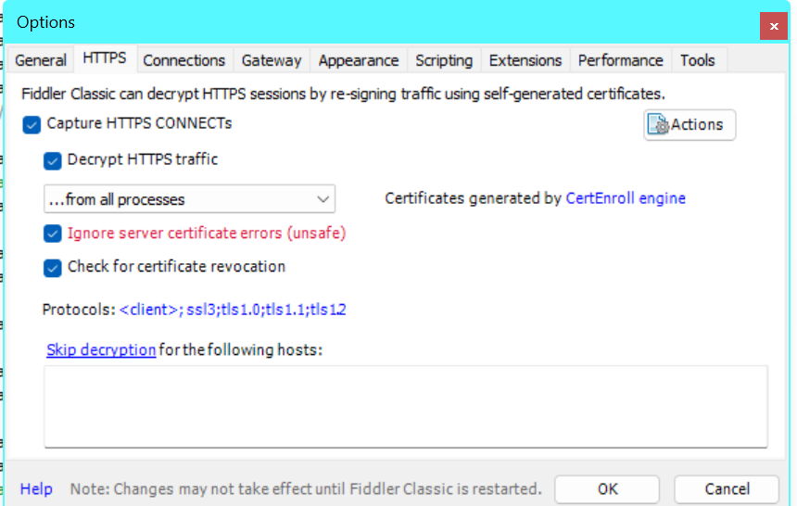Uncheck Capture HTTPS CONNECTs checkbox
The width and height of the screenshot is (797, 506).
(x=32, y=124)
